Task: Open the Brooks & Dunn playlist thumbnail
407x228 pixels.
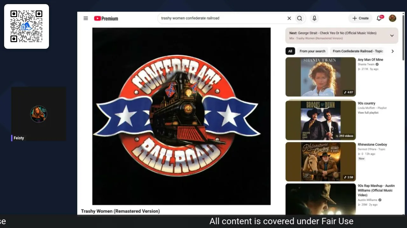Action: pos(321,120)
